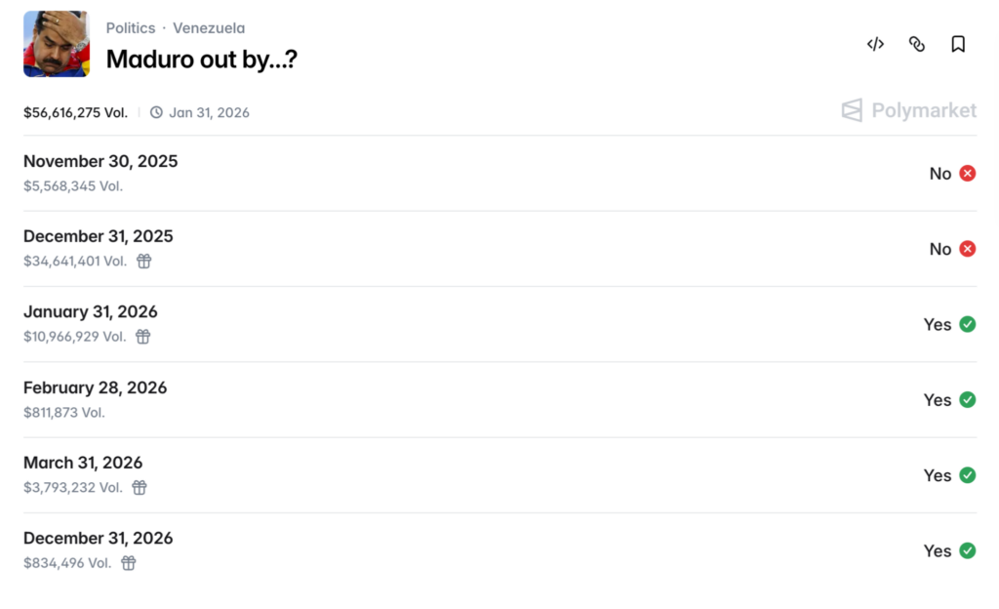Image resolution: width=999 pixels, height=609 pixels.
Task: Click the gift icon beside January 31, 2026
Action: click(x=142, y=337)
